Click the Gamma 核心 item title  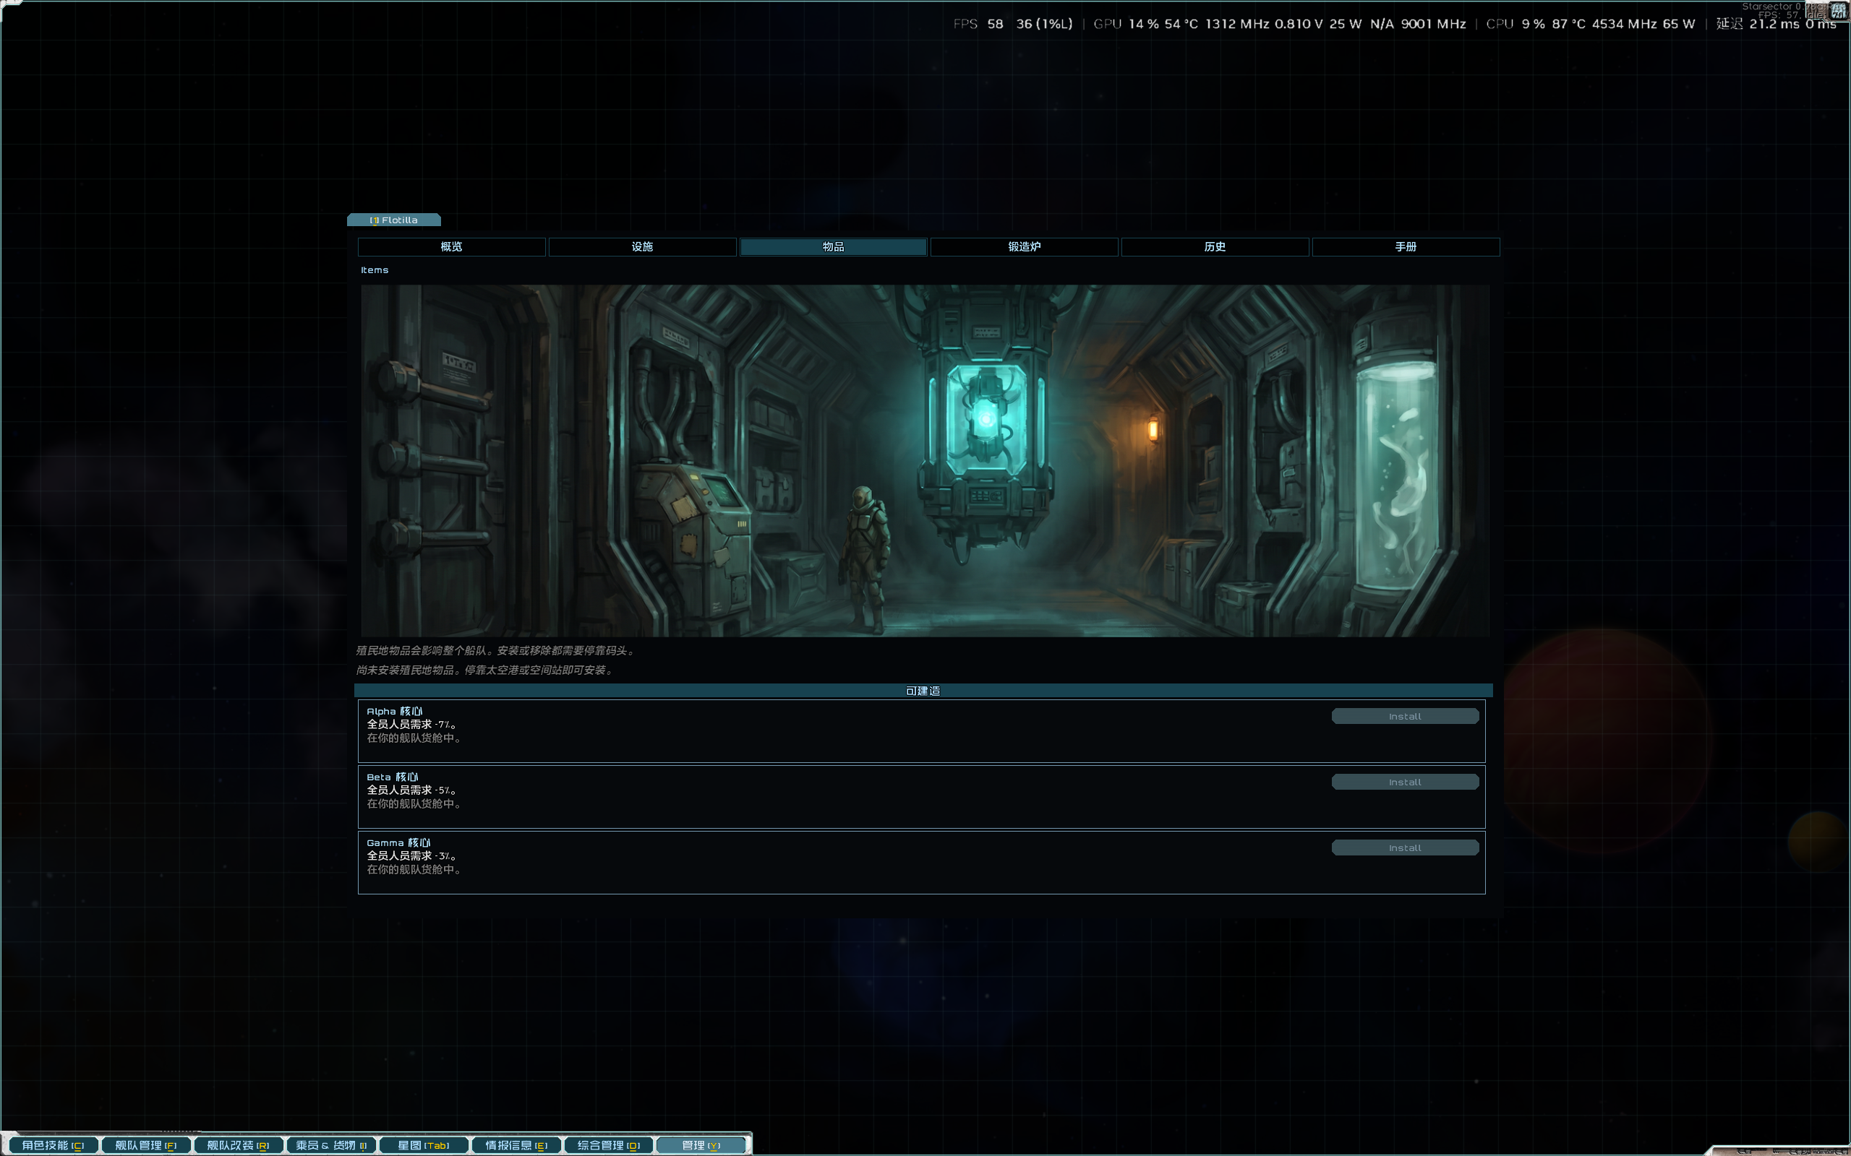tap(398, 842)
